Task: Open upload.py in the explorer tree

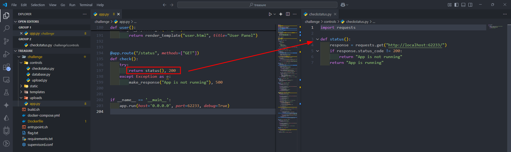Action: pos(39,80)
